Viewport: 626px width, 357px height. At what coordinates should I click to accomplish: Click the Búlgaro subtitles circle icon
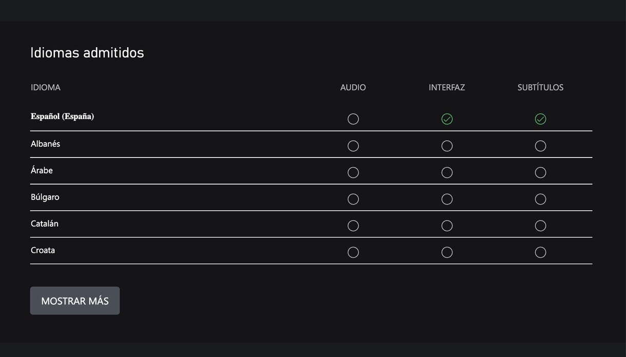click(x=540, y=199)
